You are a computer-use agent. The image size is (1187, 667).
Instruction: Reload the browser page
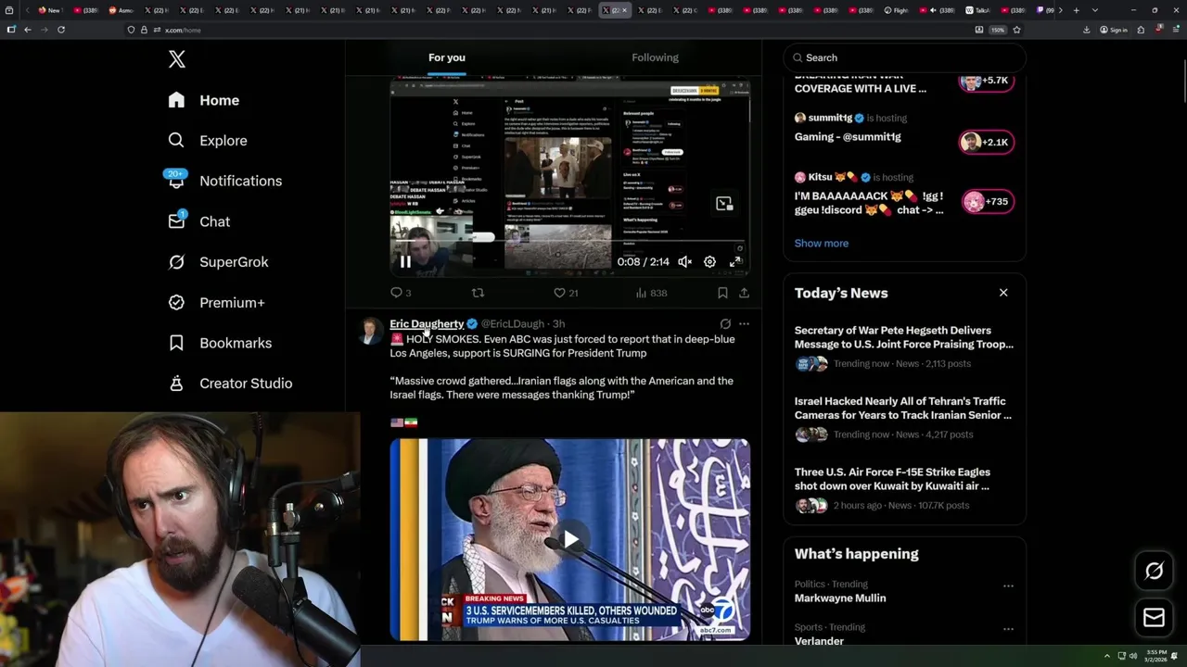point(61,30)
